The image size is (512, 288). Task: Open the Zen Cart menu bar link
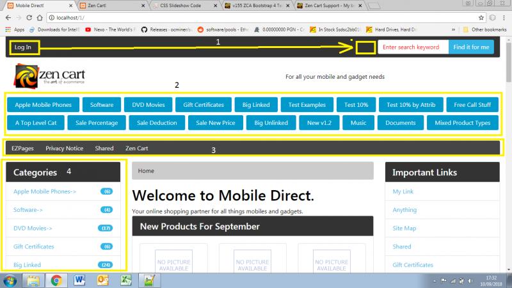(x=136, y=148)
